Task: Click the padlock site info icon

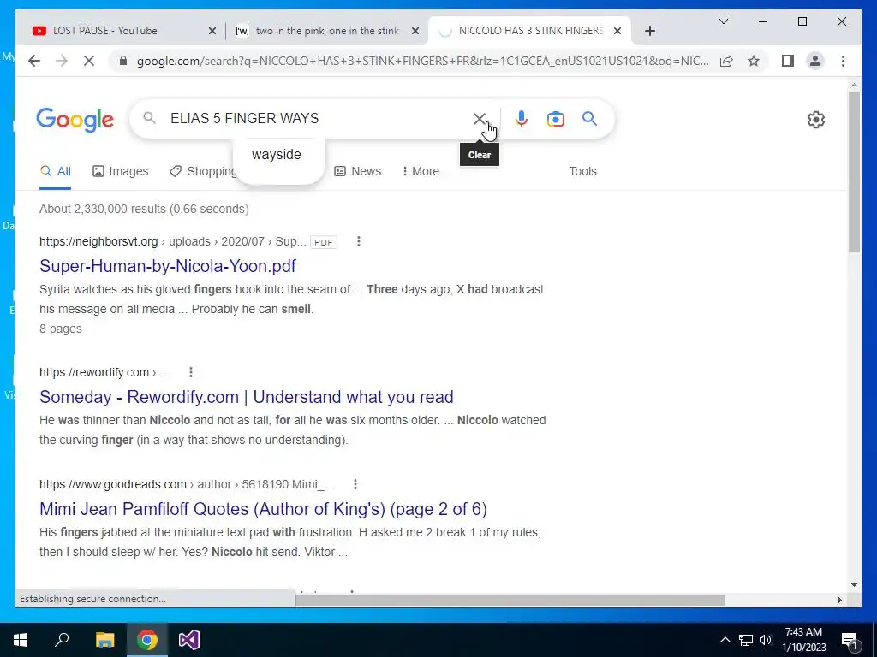Action: tap(123, 61)
